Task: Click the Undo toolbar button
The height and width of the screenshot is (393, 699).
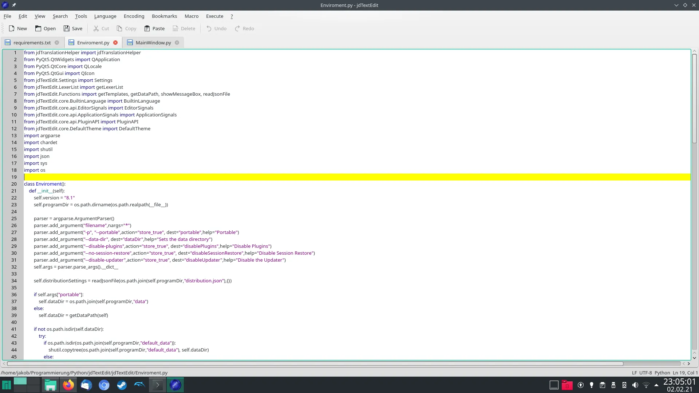Action: pyautogui.click(x=216, y=28)
